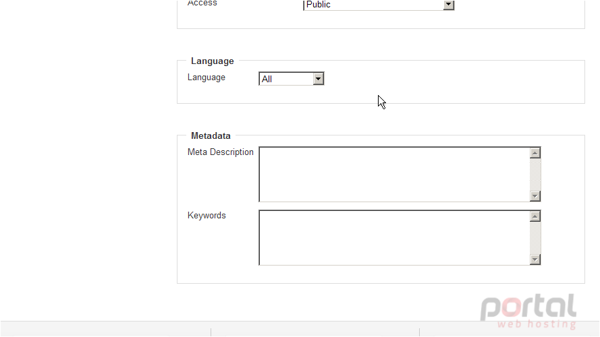Click the Portal web hosting logo
Viewport: 600px width, 337px height.
528,311
